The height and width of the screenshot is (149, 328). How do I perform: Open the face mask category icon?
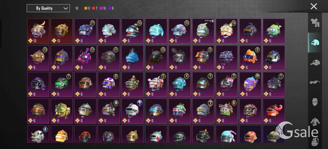pos(315,102)
